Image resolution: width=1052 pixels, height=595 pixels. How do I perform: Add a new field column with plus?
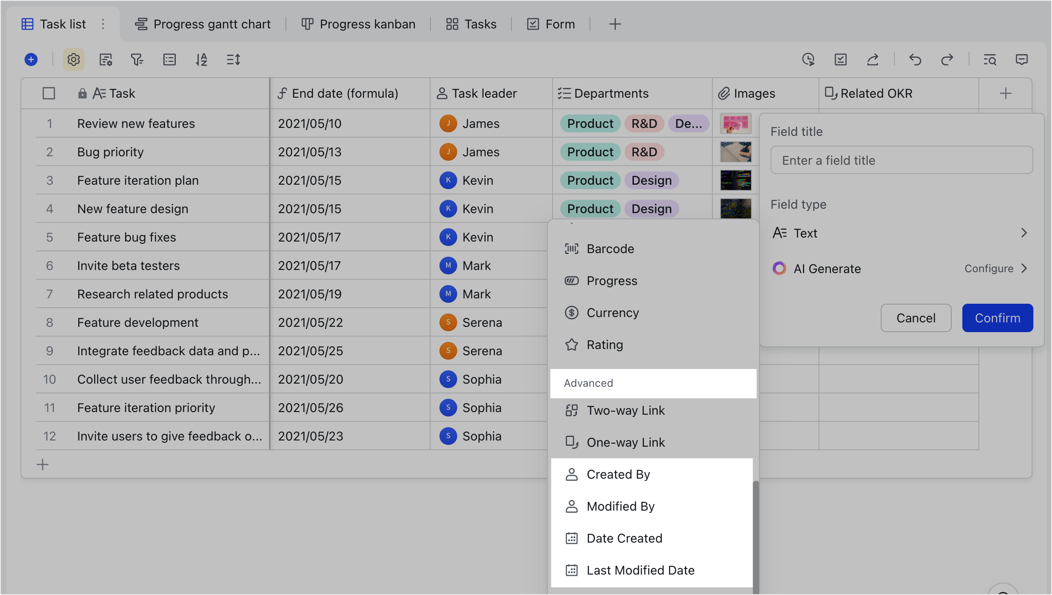[1006, 93]
